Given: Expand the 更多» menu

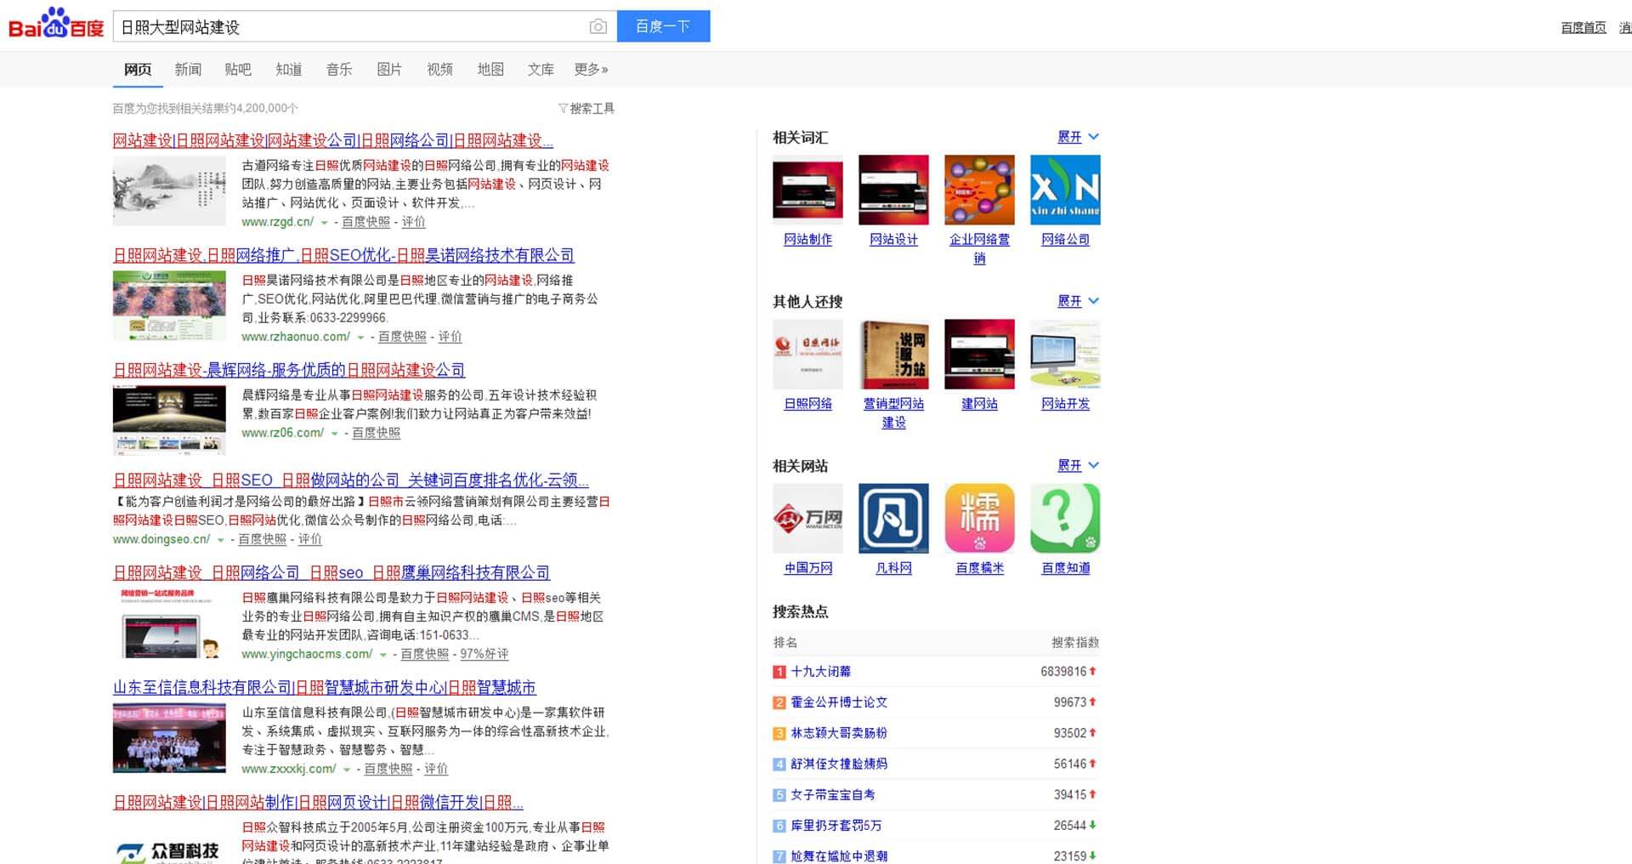Looking at the screenshot, I should [x=591, y=69].
